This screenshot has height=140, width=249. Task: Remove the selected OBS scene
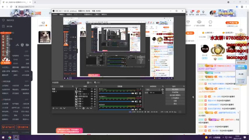coord(57,108)
